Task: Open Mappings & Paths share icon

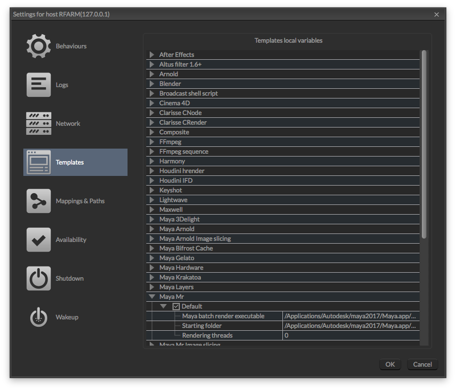Action: click(x=38, y=200)
